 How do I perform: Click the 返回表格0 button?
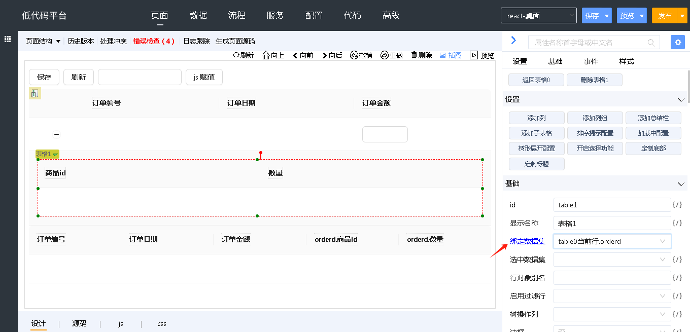pyautogui.click(x=536, y=80)
